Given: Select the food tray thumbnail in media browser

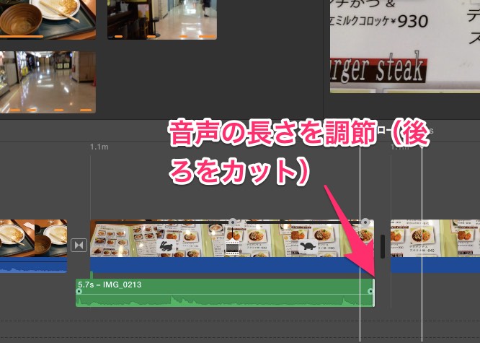Looking at the screenshot, I should (48, 19).
